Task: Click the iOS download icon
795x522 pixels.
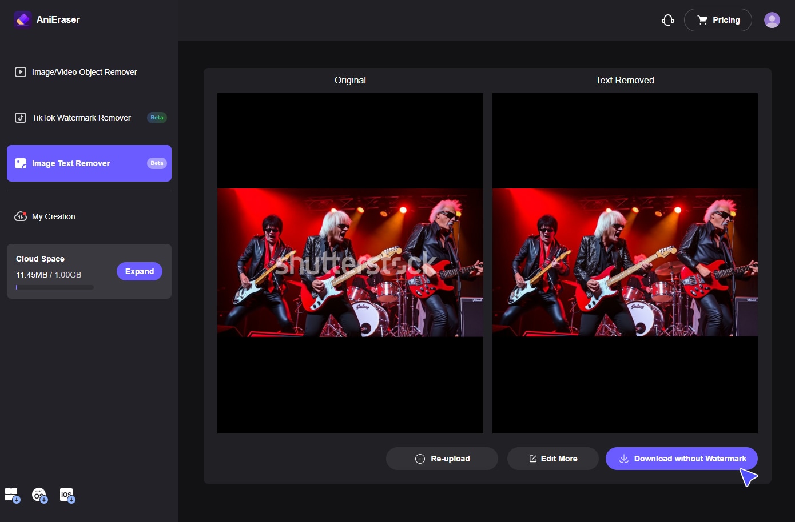Action: point(67,495)
